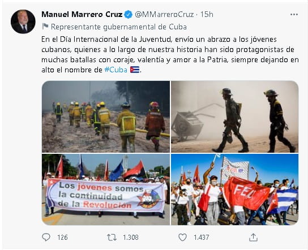Viewport: 308px width, 250px height.
Task: Like the tweet with heart icon
Action: point(182,237)
